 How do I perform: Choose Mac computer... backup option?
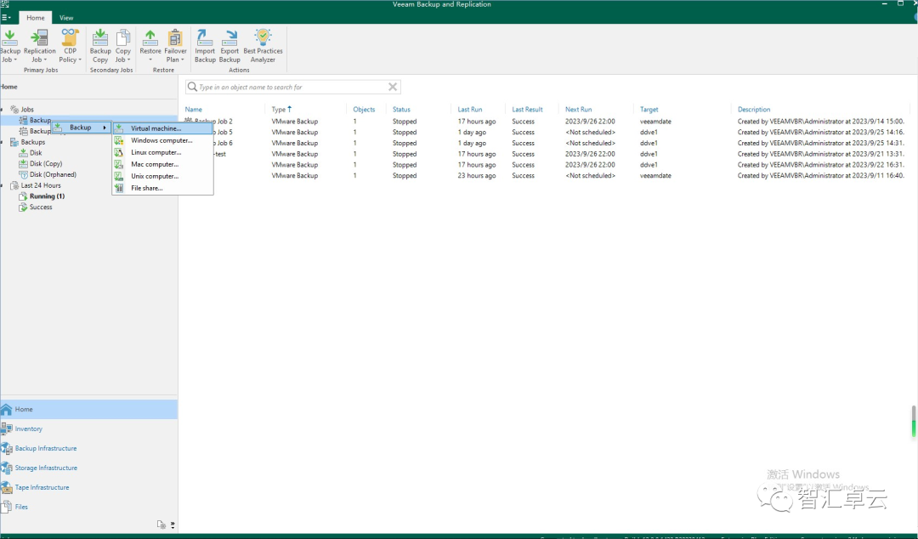162,164
